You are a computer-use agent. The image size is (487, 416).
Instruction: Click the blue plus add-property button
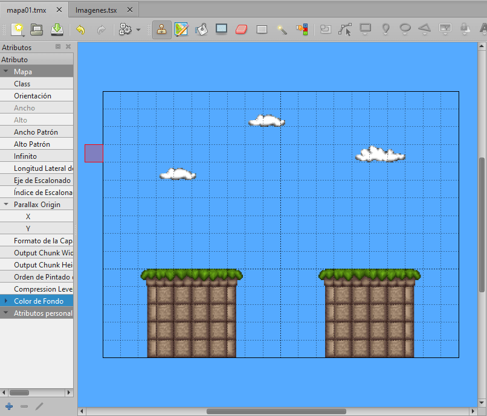click(8, 406)
